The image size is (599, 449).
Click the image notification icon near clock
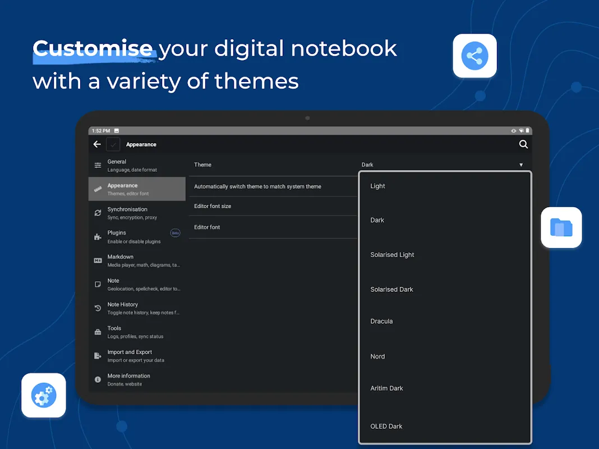click(117, 131)
